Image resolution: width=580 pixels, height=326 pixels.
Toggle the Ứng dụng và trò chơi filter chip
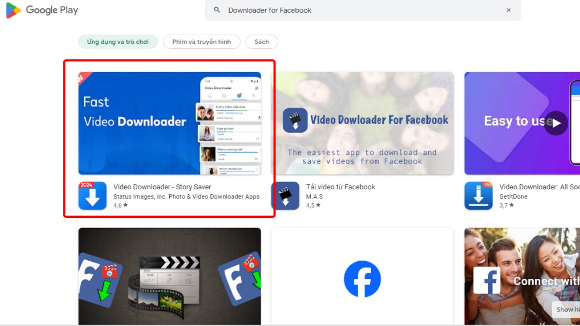(117, 42)
